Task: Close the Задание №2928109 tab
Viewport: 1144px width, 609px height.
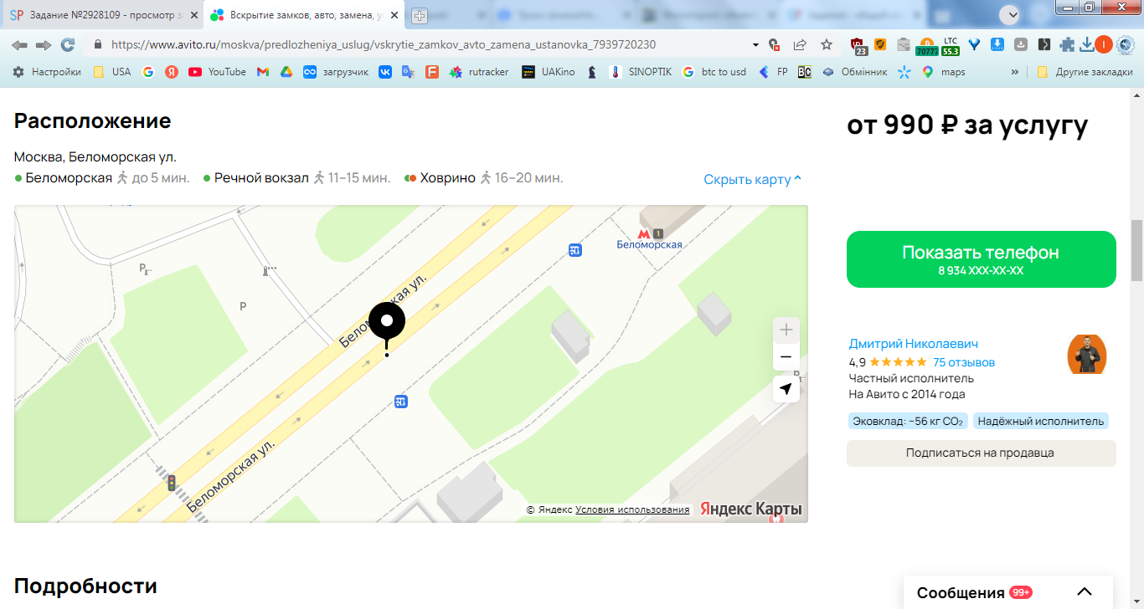Action: tap(193, 15)
